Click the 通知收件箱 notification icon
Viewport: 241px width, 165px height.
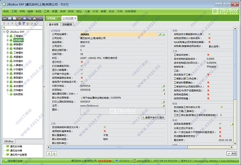point(8,147)
